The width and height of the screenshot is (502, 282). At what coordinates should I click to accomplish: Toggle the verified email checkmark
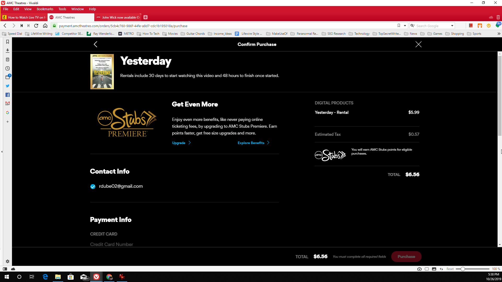point(93,186)
